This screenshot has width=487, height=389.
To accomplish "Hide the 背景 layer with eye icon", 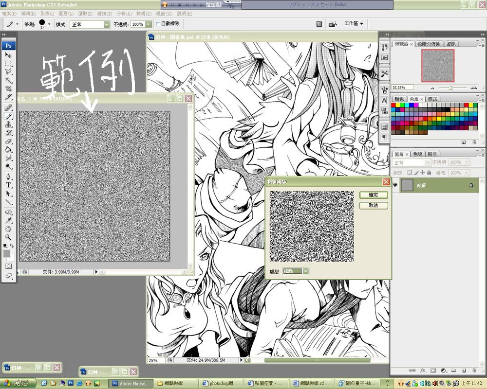I will point(395,185).
